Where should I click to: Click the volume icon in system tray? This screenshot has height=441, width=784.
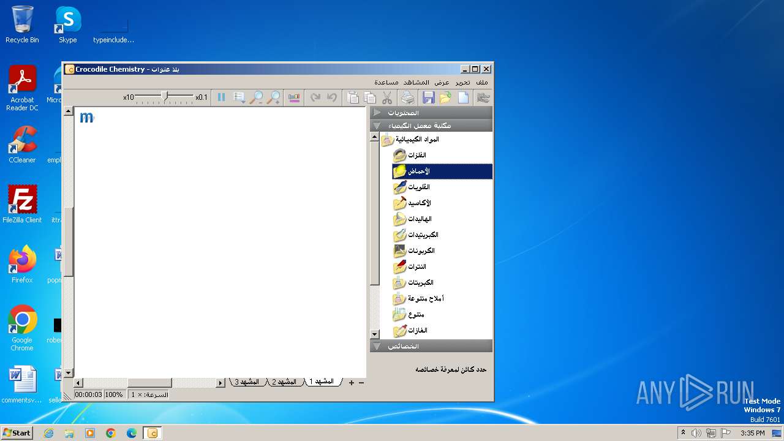tap(696, 433)
